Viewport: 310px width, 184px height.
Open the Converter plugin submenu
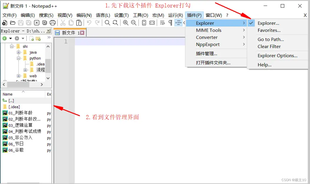216,37
